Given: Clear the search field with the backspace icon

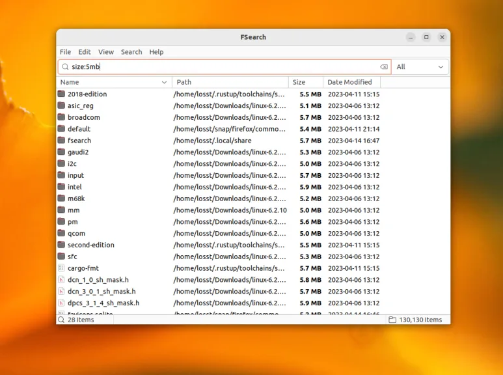Looking at the screenshot, I should (384, 67).
